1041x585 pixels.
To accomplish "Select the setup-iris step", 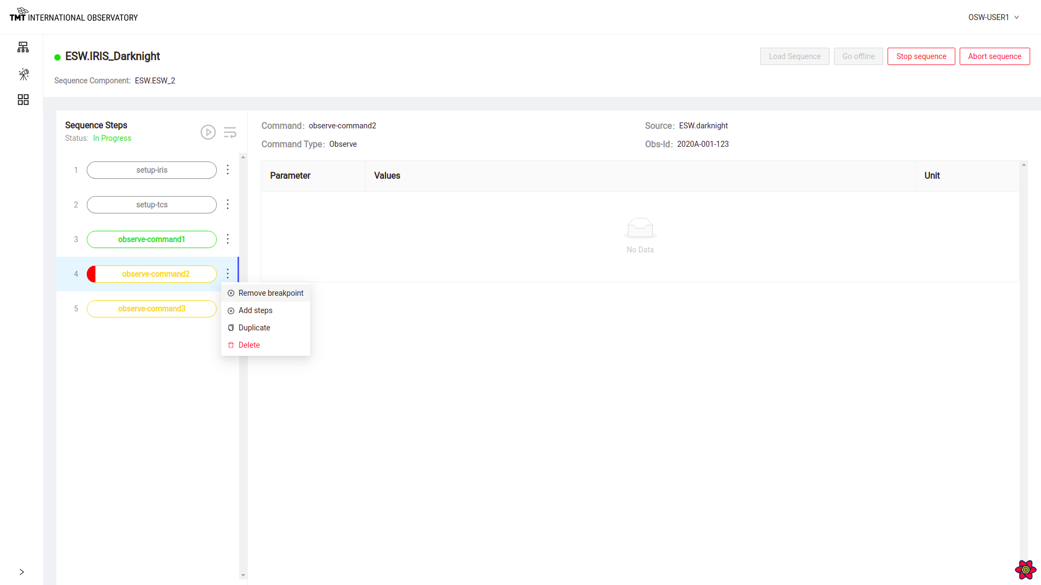I will pos(152,170).
